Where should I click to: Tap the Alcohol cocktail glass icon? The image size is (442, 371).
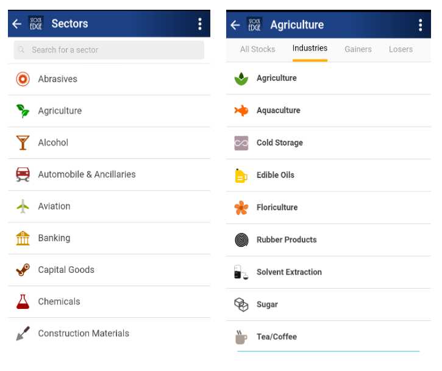23,143
